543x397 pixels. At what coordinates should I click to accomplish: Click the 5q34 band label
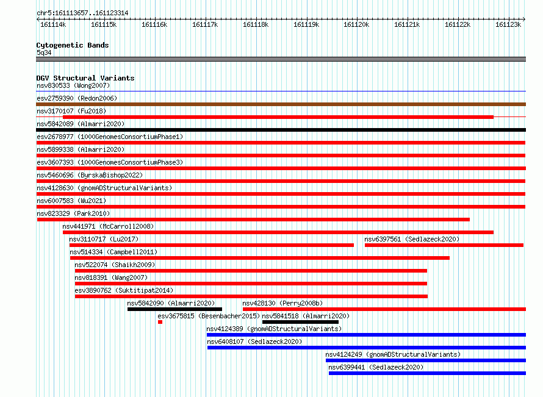pyautogui.click(x=44, y=52)
